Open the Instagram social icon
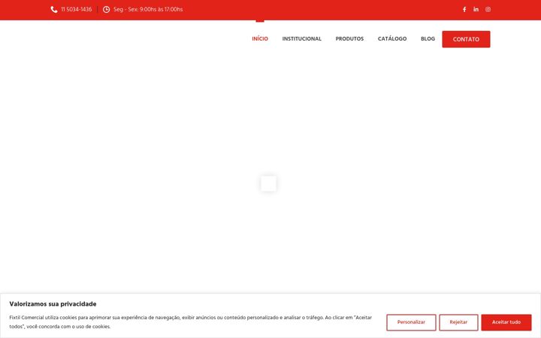The width and height of the screenshot is (541, 338). 488,9
